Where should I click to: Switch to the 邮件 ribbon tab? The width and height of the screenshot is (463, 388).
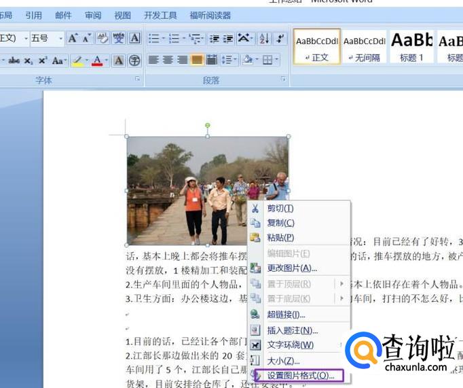(x=63, y=16)
